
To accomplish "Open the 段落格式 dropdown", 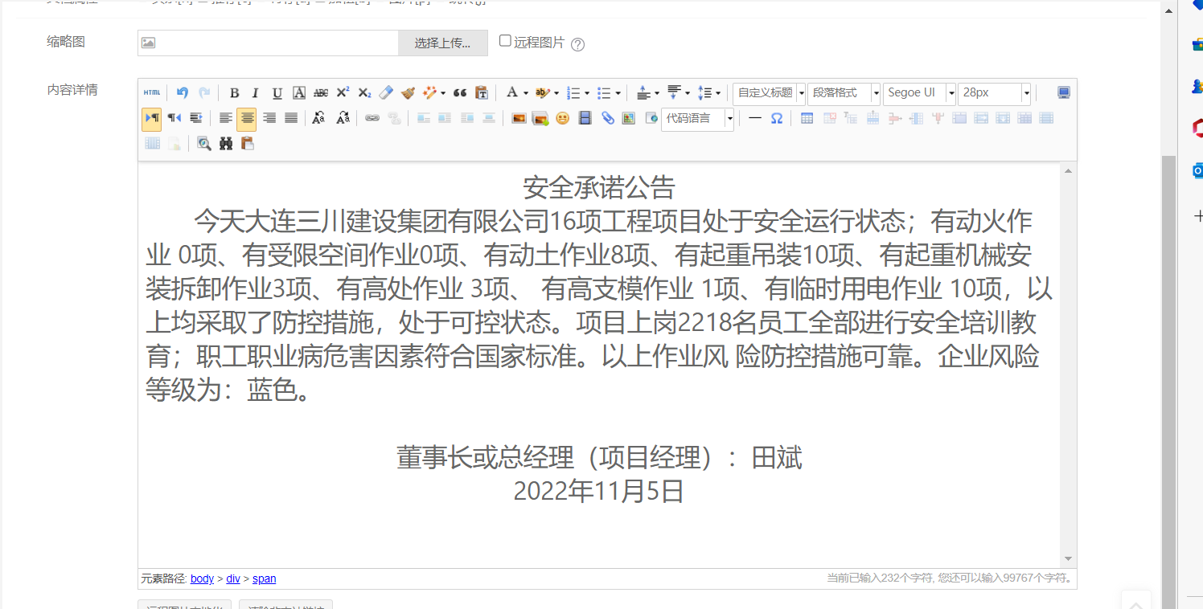I will click(x=844, y=93).
